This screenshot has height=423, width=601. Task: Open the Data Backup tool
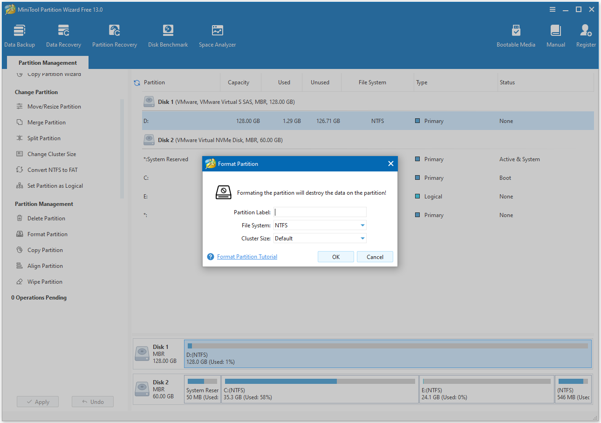pyautogui.click(x=20, y=35)
